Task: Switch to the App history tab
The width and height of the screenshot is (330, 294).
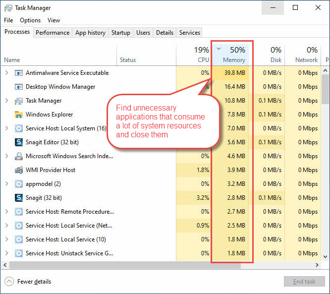Action: (x=90, y=33)
